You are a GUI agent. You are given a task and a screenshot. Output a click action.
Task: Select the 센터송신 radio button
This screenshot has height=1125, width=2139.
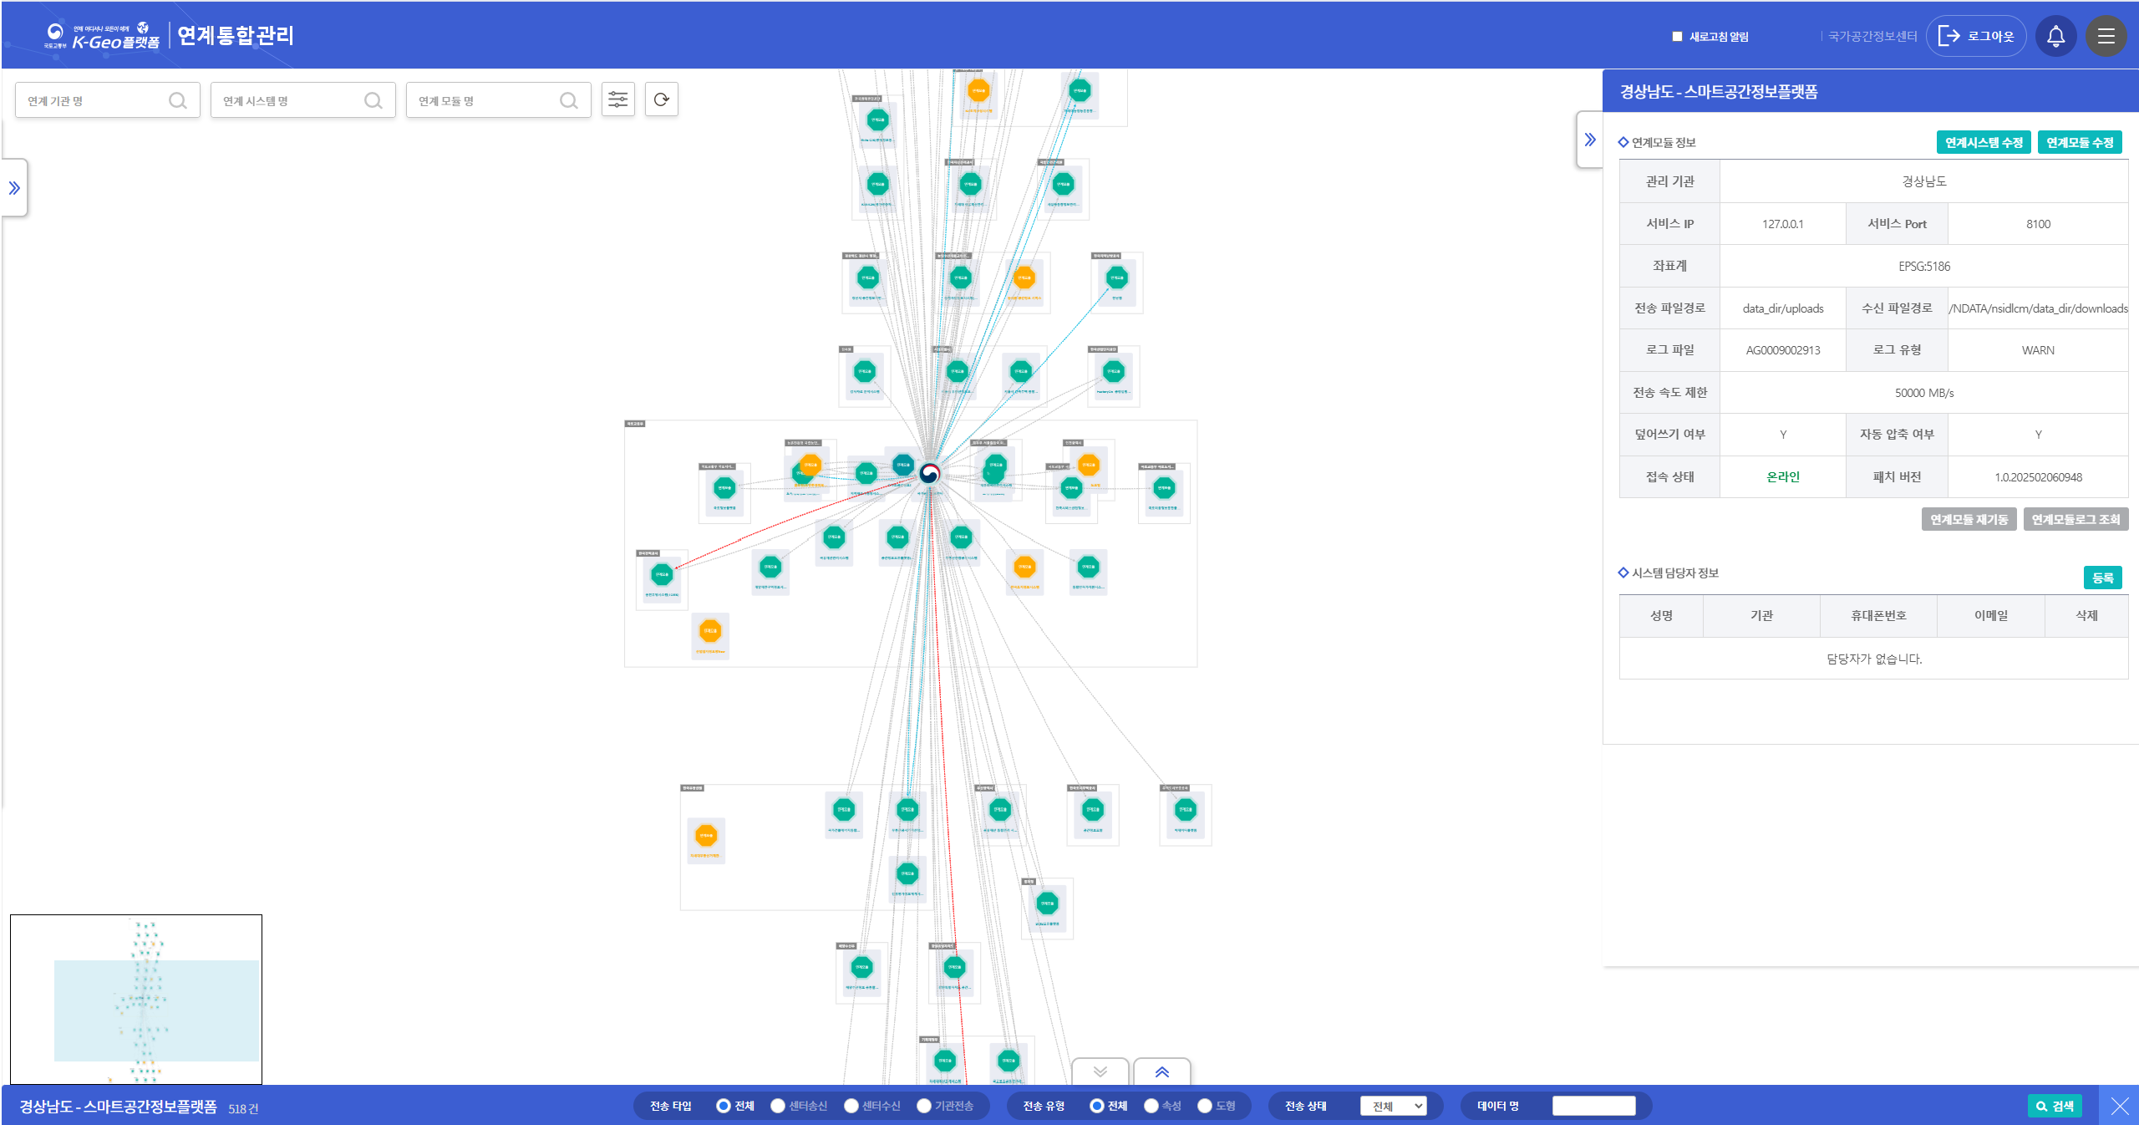[777, 1106]
